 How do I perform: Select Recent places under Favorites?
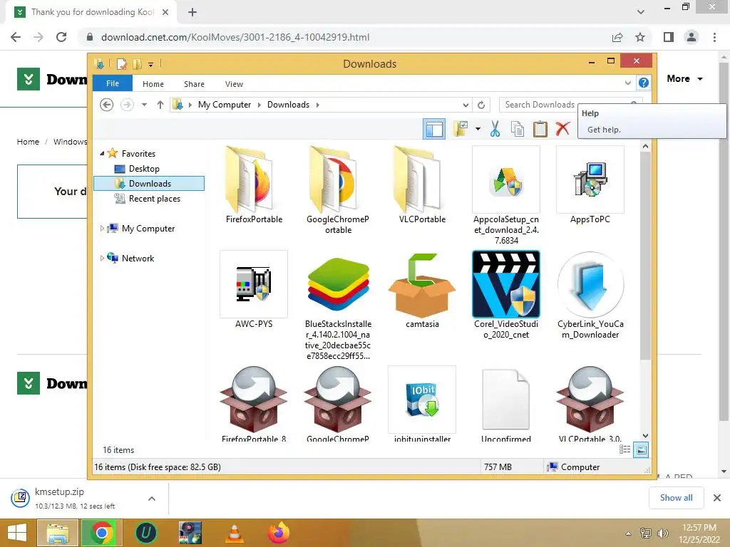point(154,199)
